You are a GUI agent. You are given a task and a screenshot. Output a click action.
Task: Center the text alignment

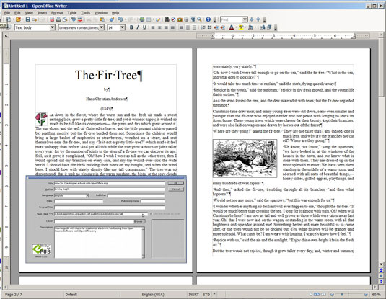[159, 27]
